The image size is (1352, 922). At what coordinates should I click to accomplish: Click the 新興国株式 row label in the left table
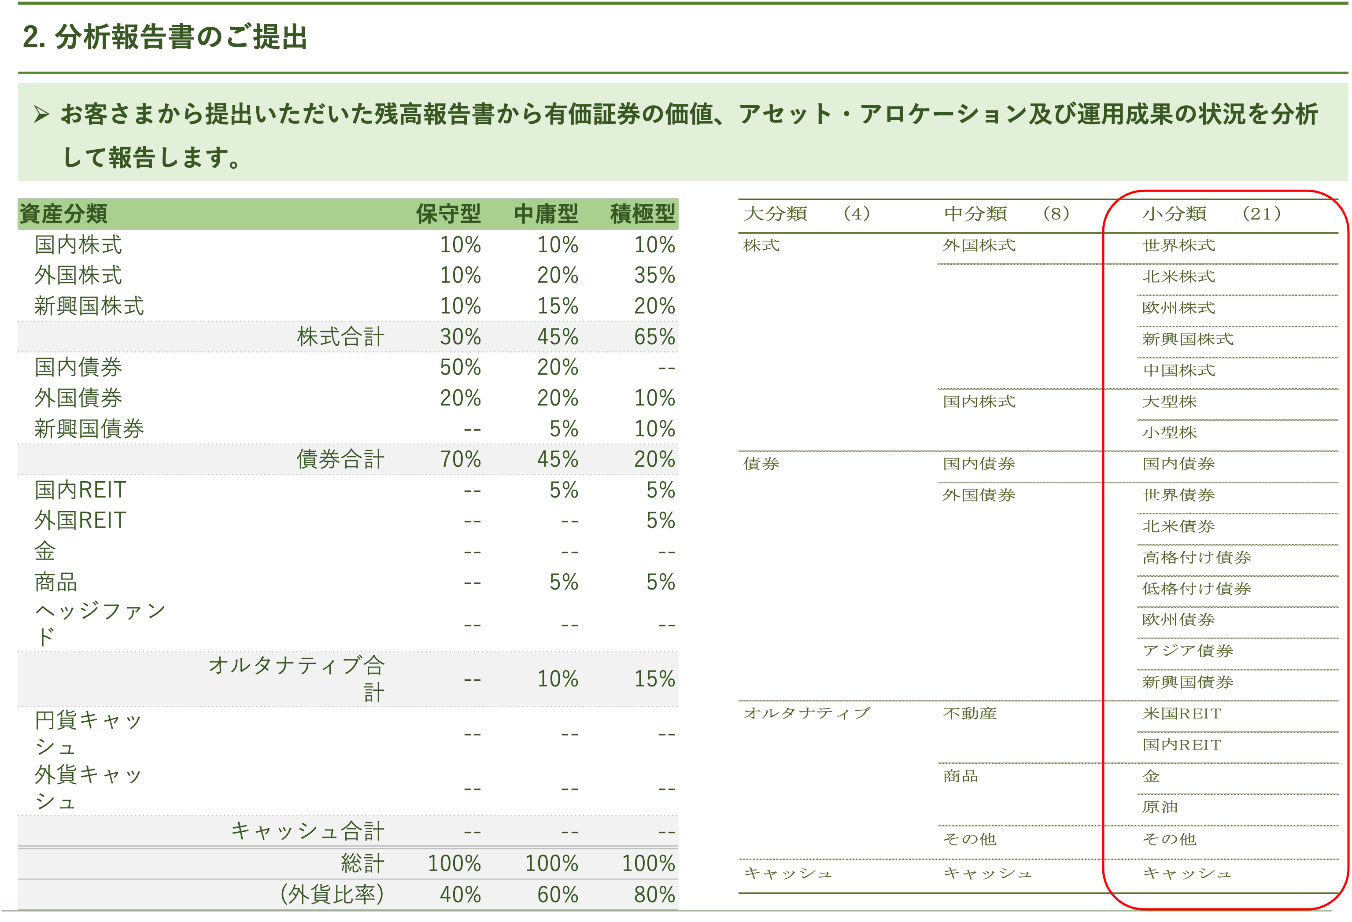pos(89,306)
